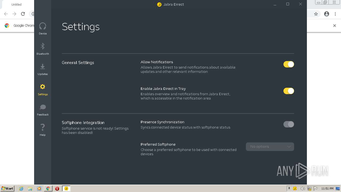The image size is (341, 192).
Task: Close the Jabra Direct window
Action: click(x=301, y=4)
